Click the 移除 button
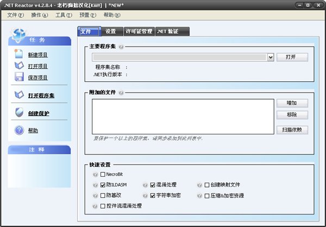Image resolution: width=326 pixels, height=227 pixels. tap(292, 115)
